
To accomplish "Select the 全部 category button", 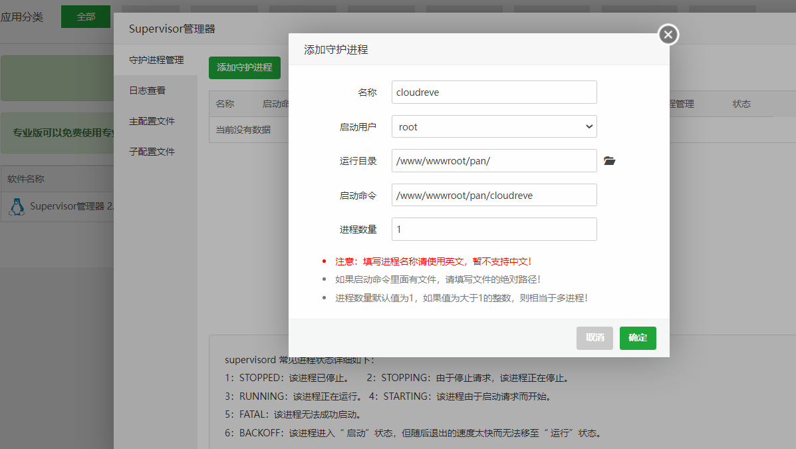I will [86, 17].
